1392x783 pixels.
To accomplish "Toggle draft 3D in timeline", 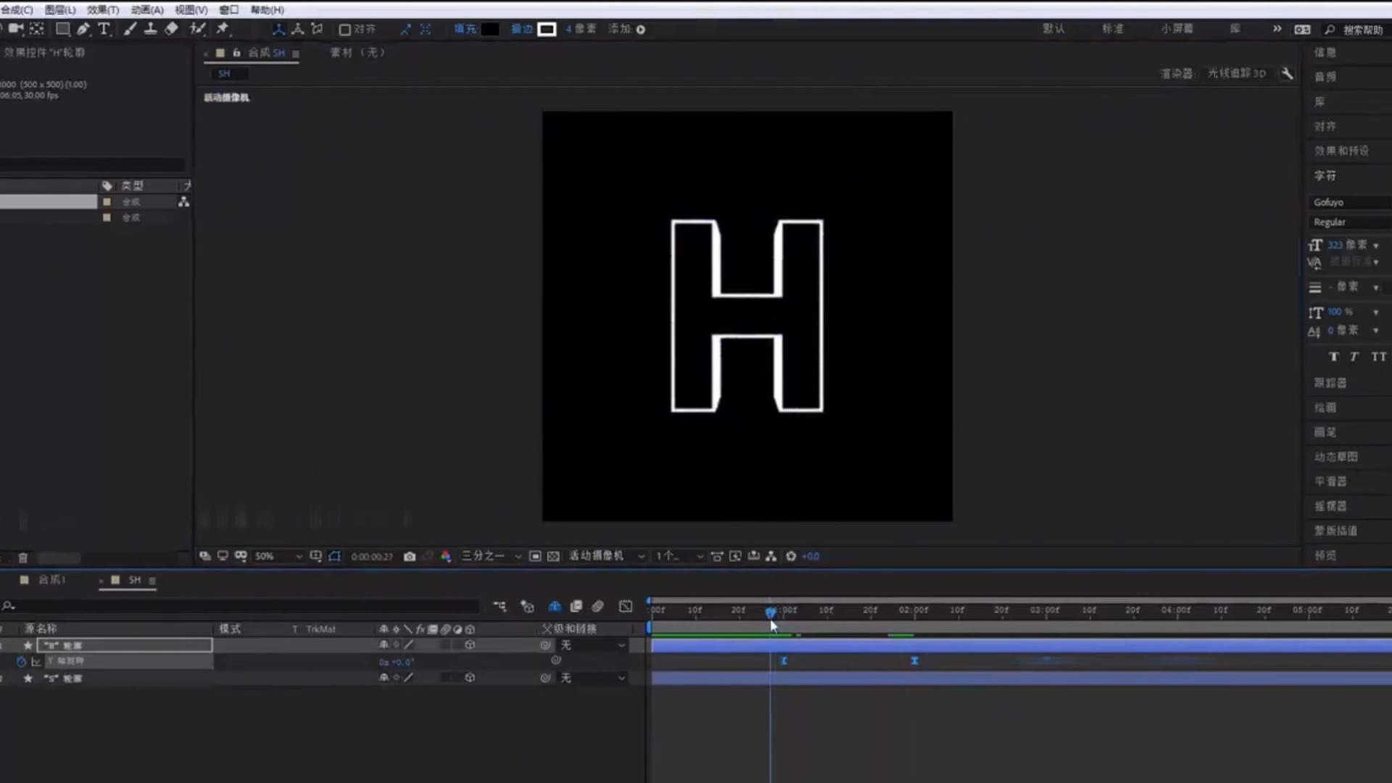I will [x=527, y=606].
